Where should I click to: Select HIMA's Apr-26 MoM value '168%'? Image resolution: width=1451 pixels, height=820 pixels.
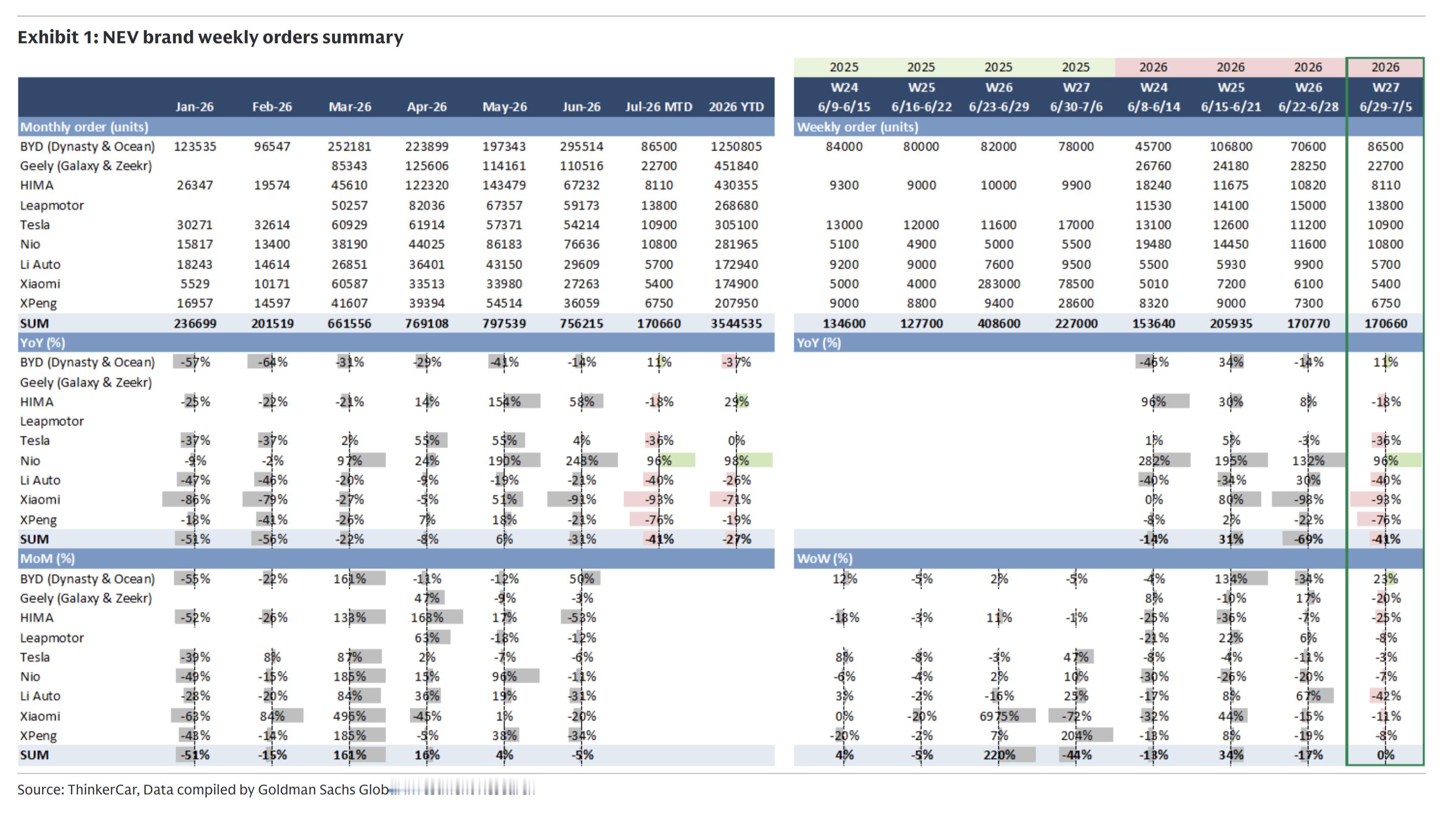427,618
